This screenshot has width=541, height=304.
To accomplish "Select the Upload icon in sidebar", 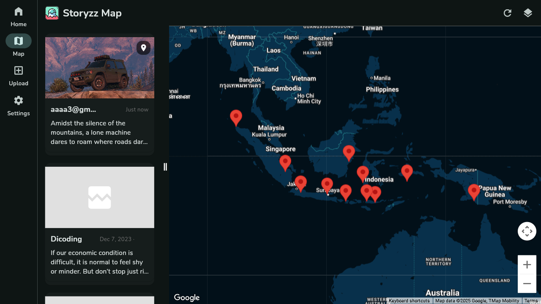I will (x=18, y=71).
